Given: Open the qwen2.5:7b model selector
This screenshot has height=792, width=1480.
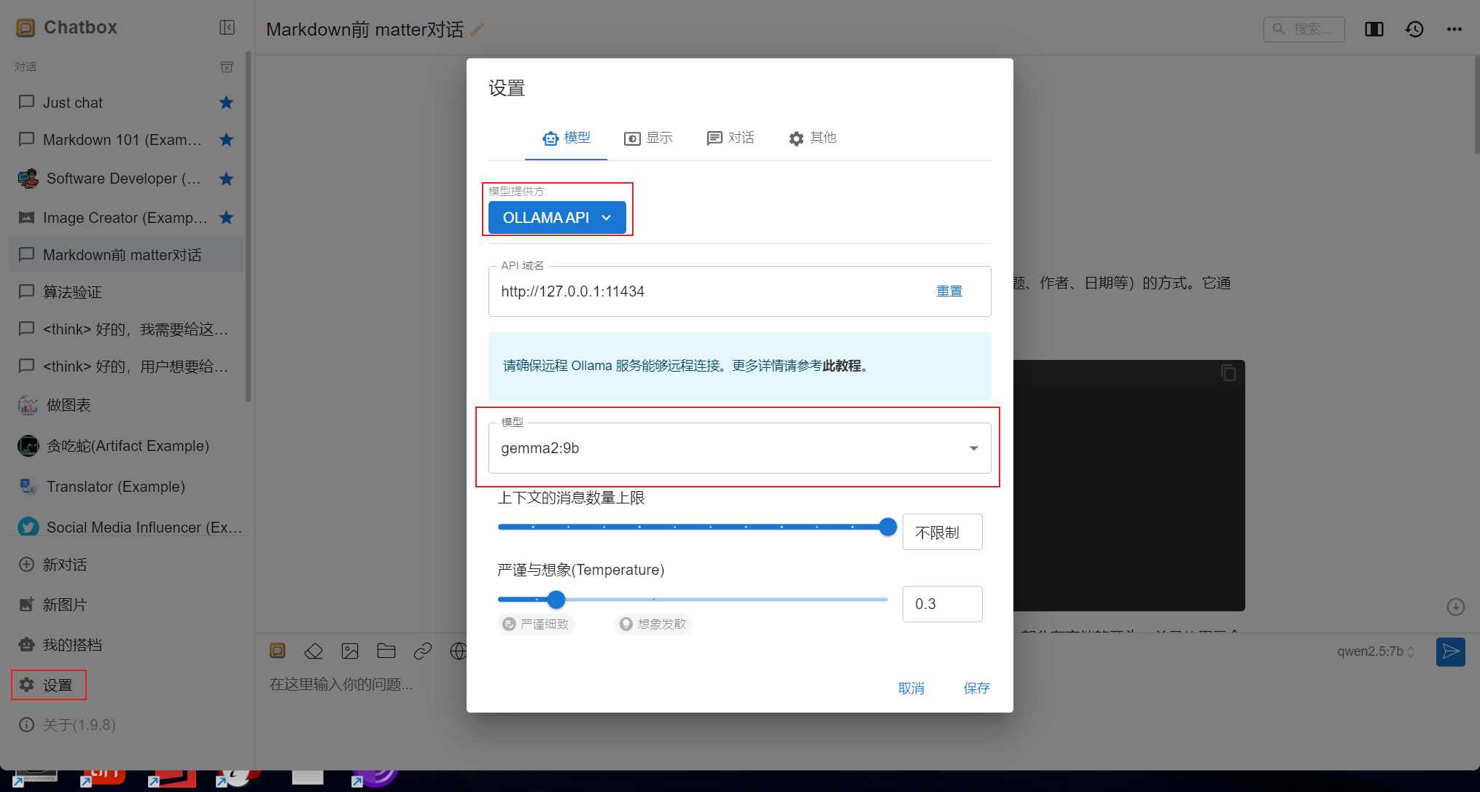Looking at the screenshot, I should point(1376,651).
